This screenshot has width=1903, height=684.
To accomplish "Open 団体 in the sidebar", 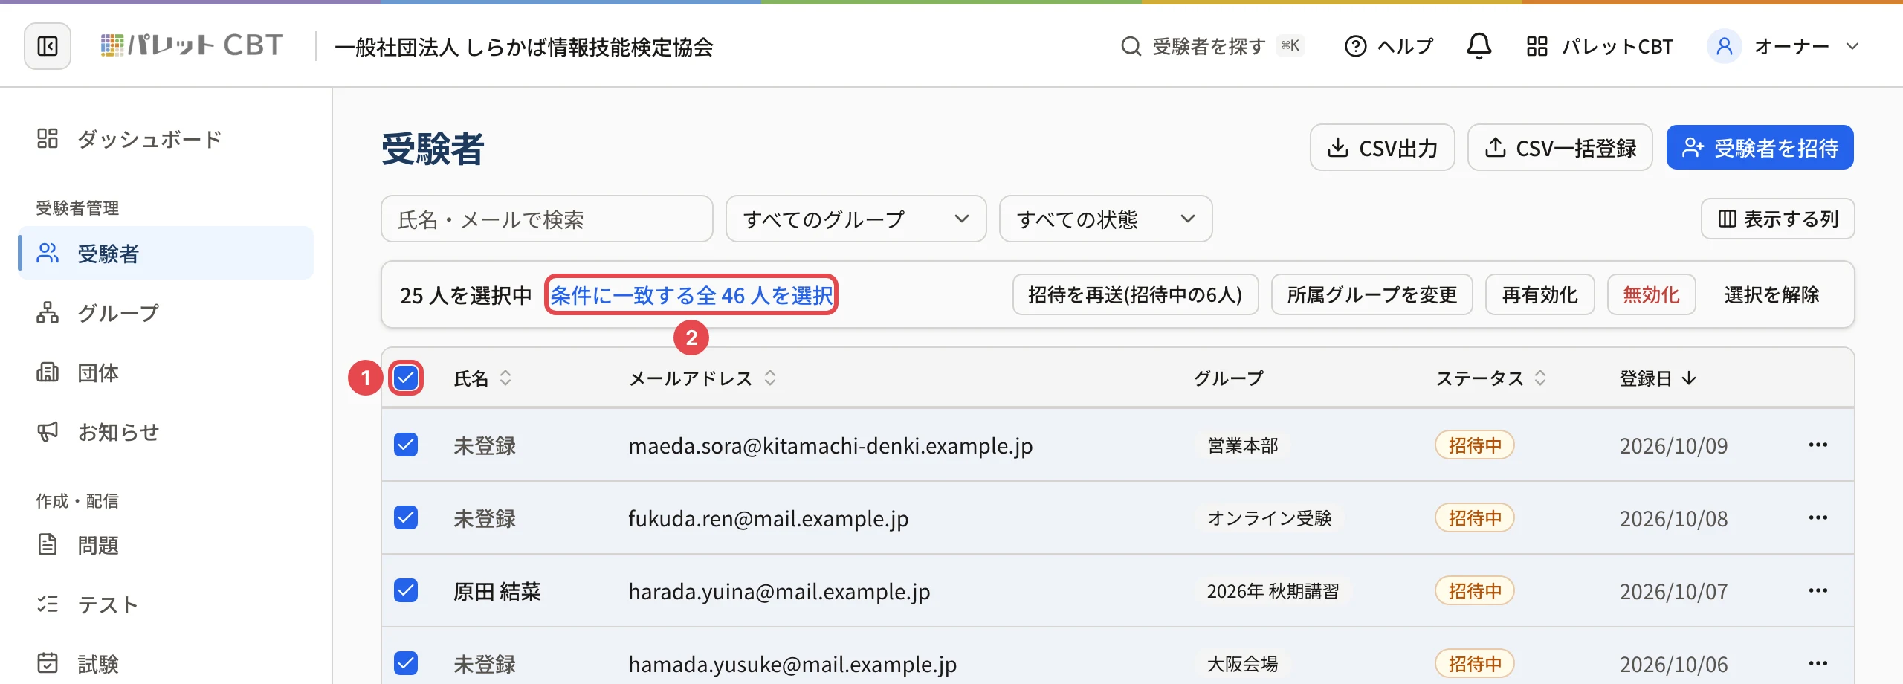I will (x=166, y=372).
